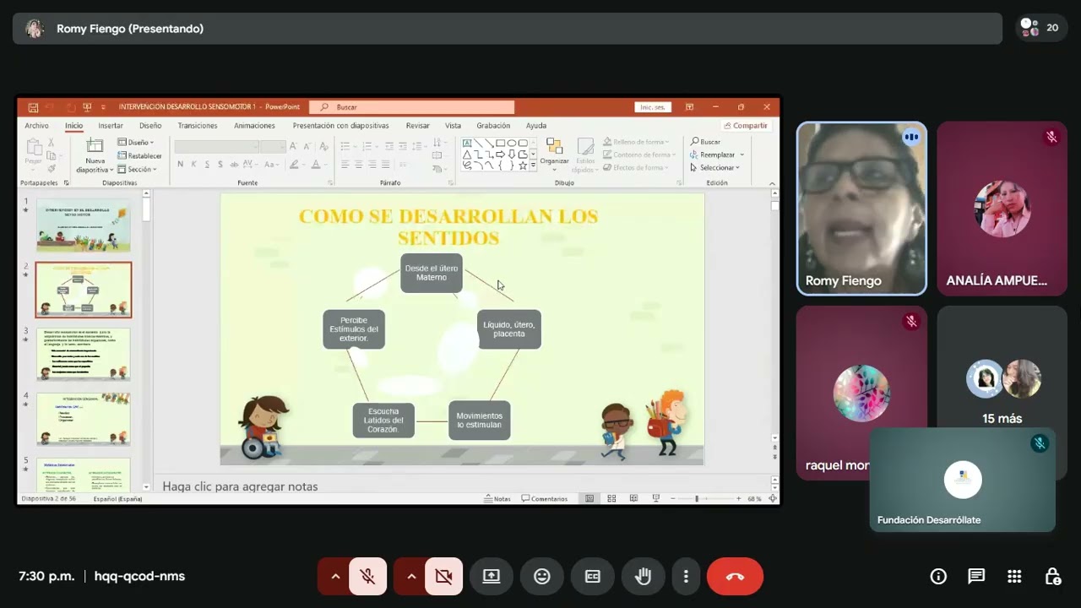Start slideshow from status bar icon
Viewport: 1081px width, 608px height.
[656, 499]
